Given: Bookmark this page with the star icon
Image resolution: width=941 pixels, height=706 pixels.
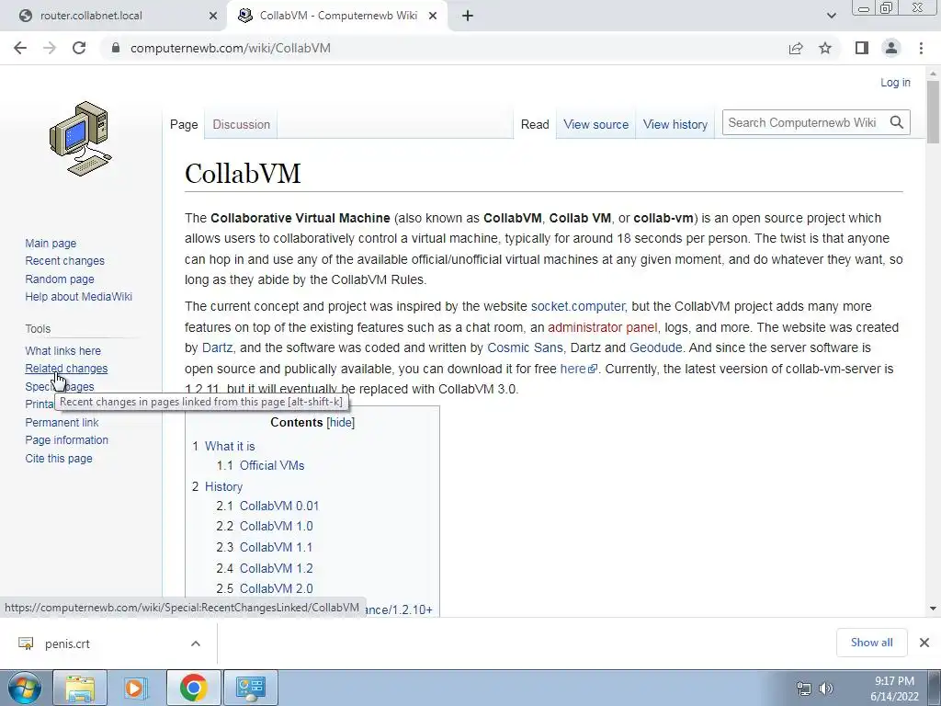Looking at the screenshot, I should pyautogui.click(x=825, y=48).
